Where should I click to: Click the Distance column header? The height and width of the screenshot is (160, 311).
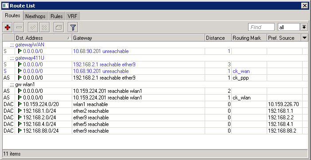coord(218,38)
